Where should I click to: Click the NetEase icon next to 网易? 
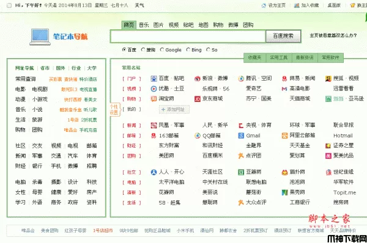coord(284,79)
